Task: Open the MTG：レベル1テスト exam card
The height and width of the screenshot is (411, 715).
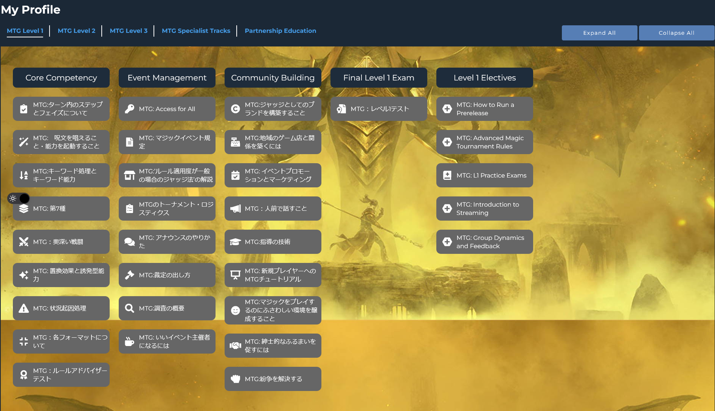Action: click(x=379, y=109)
